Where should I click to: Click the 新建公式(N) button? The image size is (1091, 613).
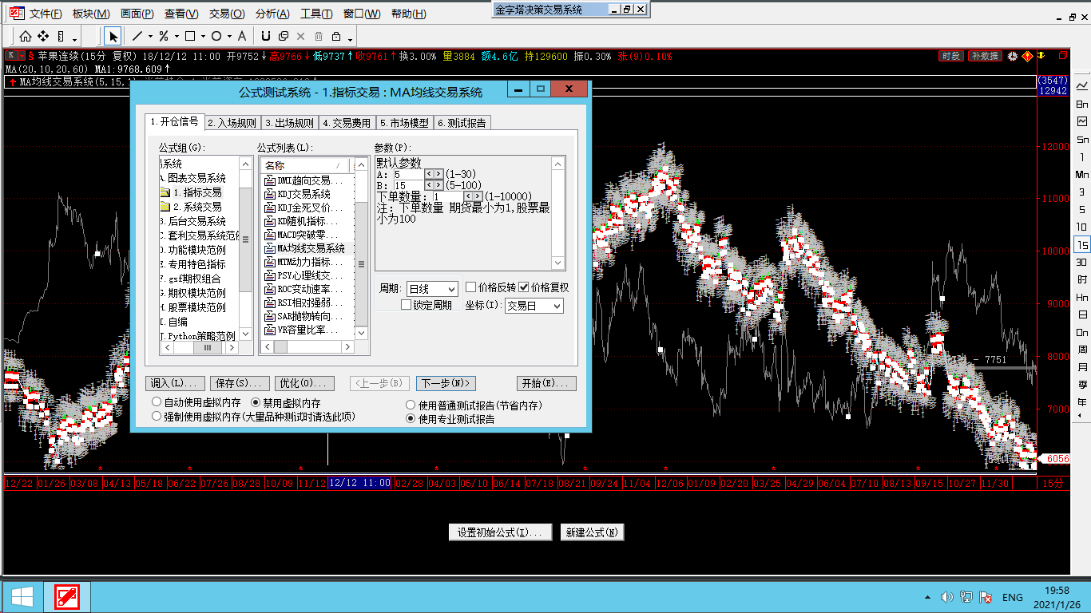591,532
